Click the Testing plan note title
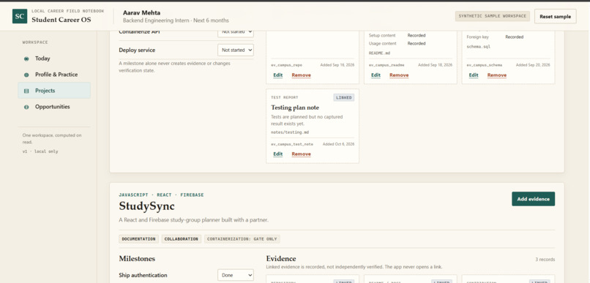Viewport: 590px width, 283px height. [295, 107]
